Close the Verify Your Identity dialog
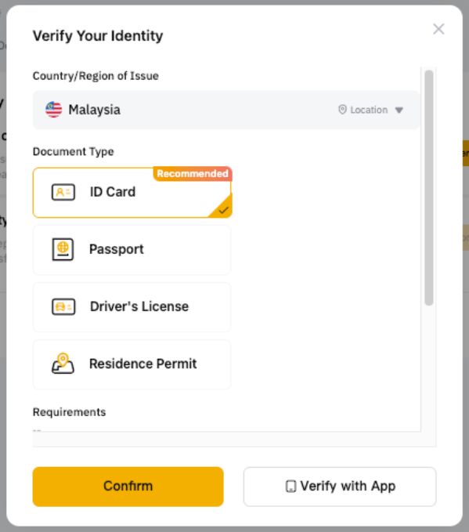The height and width of the screenshot is (532, 469). coord(438,29)
